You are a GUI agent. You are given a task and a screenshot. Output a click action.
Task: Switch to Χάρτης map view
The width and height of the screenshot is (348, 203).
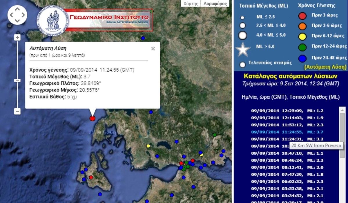pyautogui.click(x=191, y=3)
